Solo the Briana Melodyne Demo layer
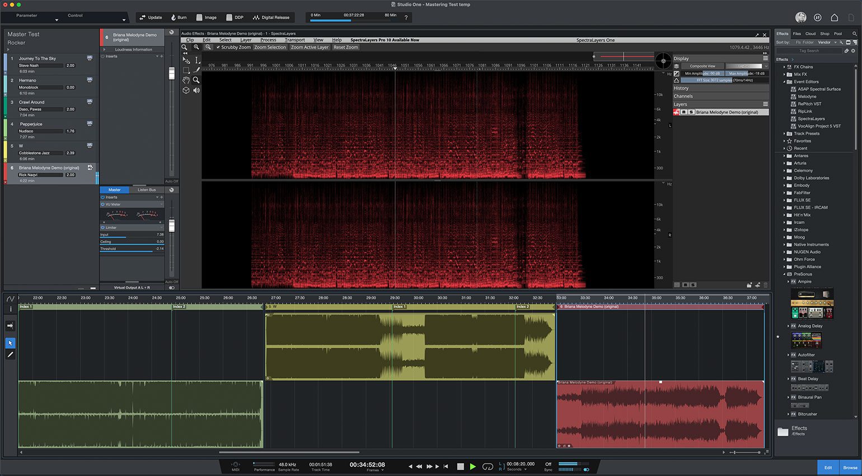 click(692, 112)
